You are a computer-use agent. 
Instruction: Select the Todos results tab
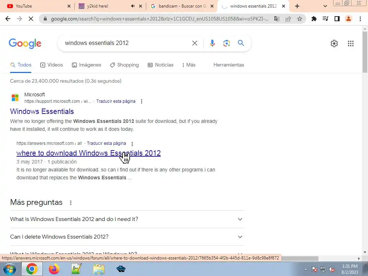(x=20, y=65)
